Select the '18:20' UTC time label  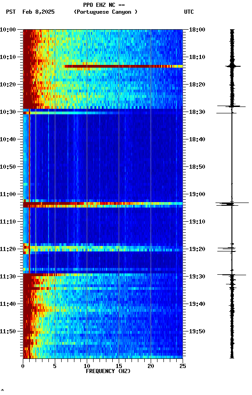pos(197,85)
